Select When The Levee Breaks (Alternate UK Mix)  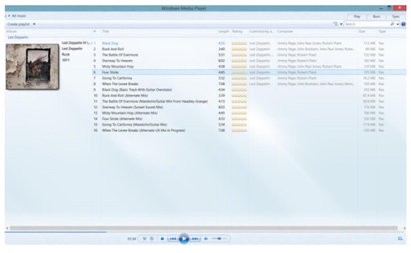click(144, 130)
